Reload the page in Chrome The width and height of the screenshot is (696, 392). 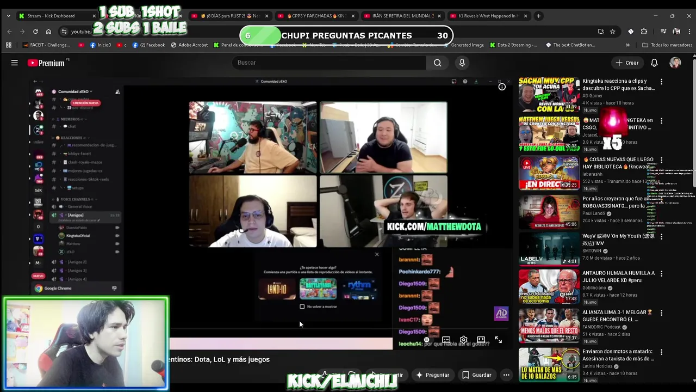tap(35, 32)
